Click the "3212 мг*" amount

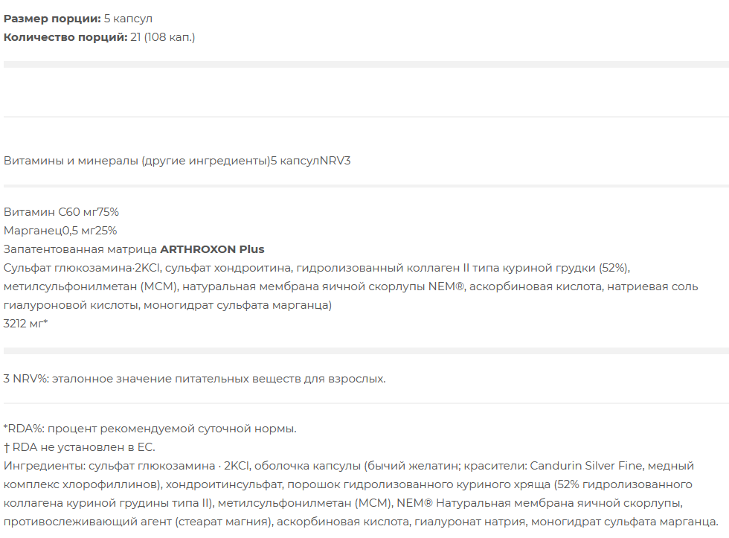pyautogui.click(x=25, y=324)
